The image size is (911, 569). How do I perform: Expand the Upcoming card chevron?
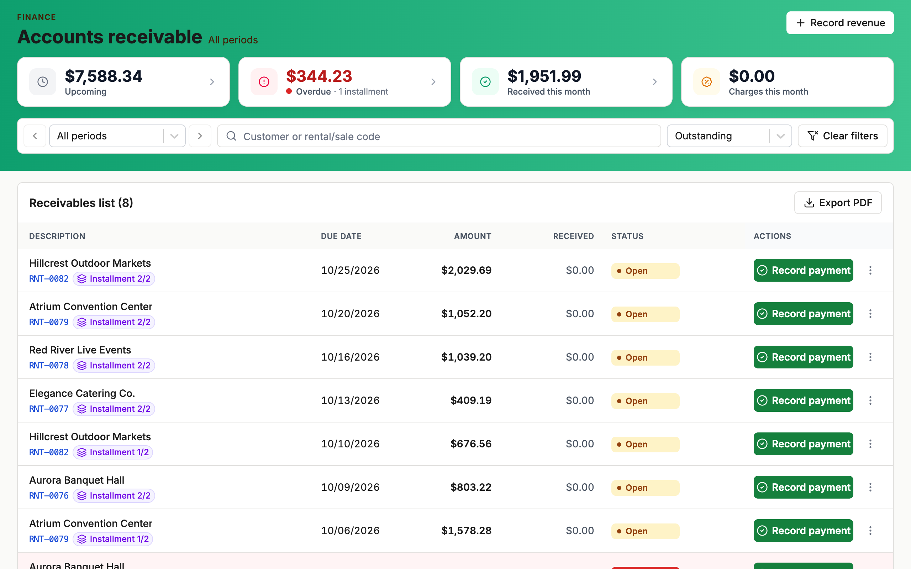coord(212,82)
